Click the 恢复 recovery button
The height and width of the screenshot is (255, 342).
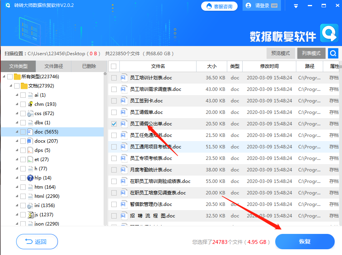coord(305,242)
